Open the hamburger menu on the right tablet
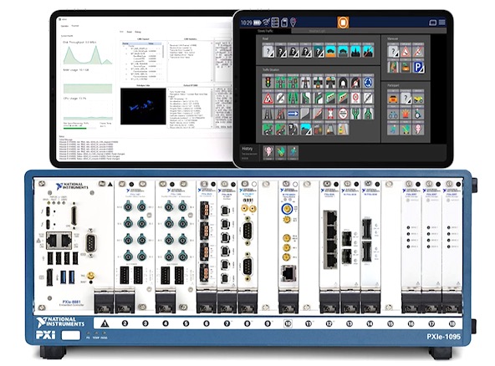Viewport: 495px width, 366px height. (442, 22)
